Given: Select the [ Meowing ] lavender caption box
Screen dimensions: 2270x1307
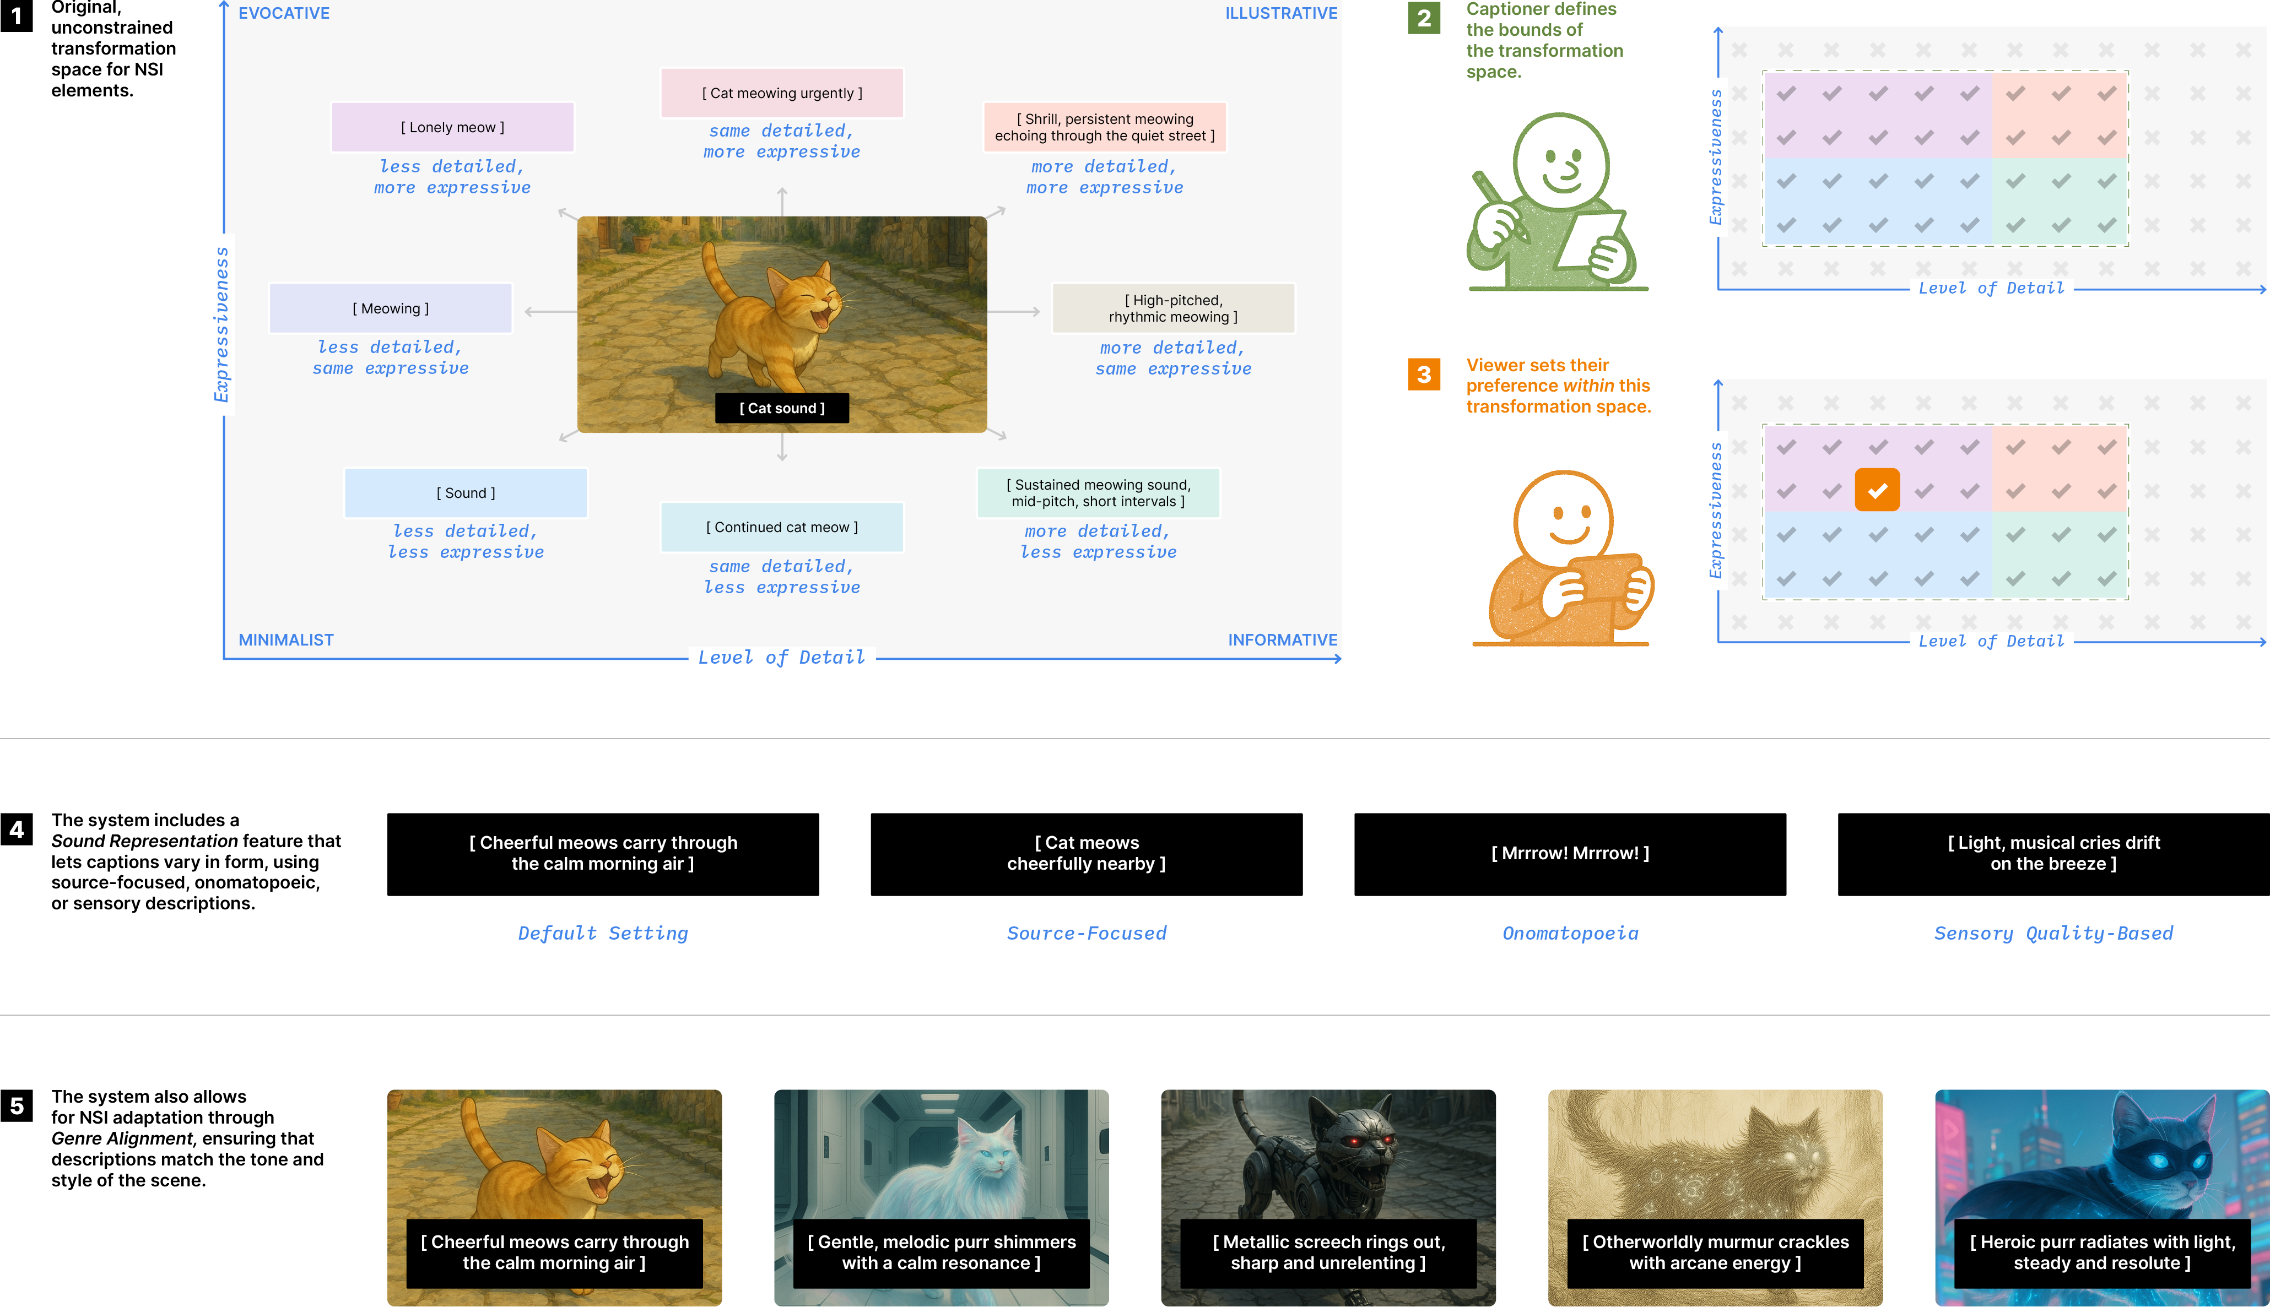Looking at the screenshot, I should point(391,309).
